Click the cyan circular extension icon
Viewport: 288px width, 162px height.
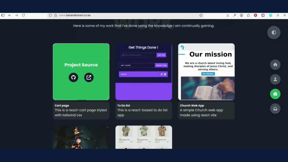coord(270,15)
